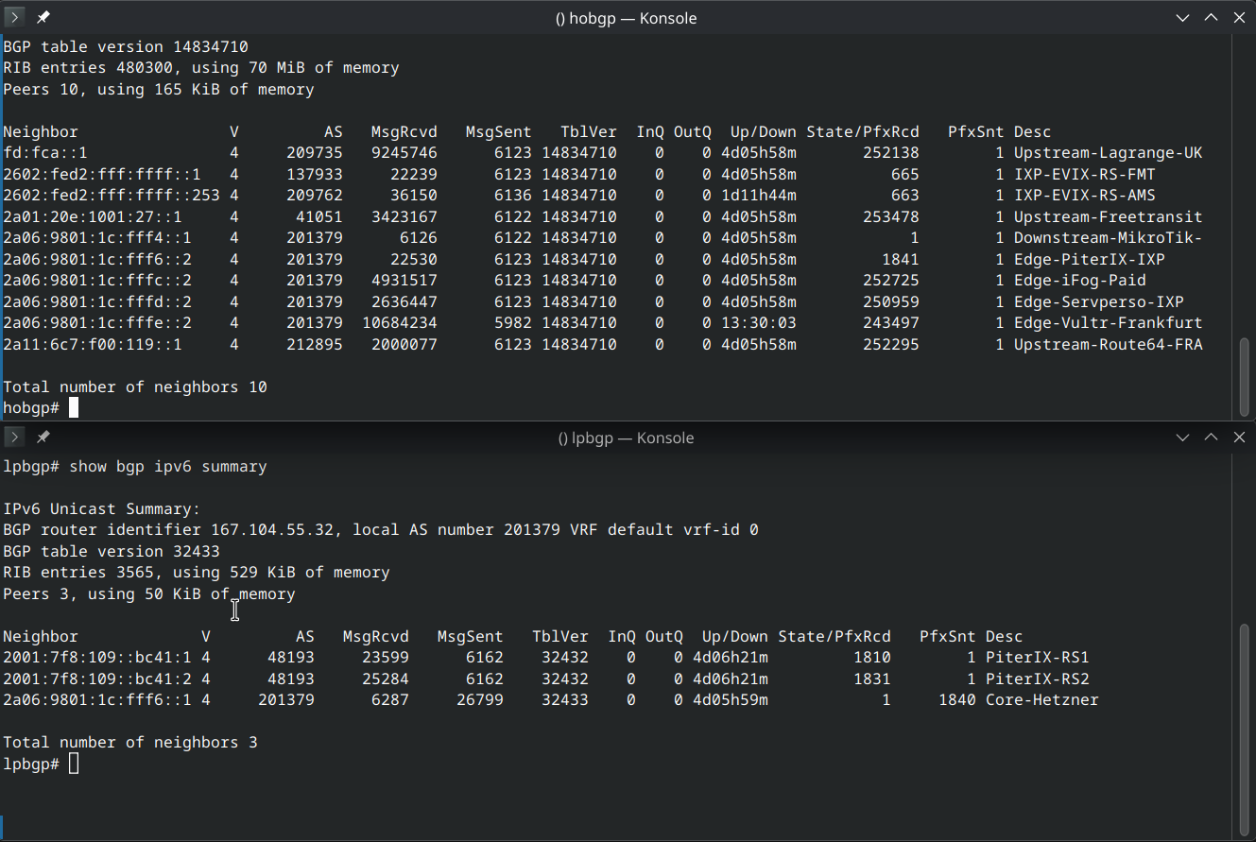Image resolution: width=1256 pixels, height=842 pixels.
Task: Click 'Total number of neighbors 10'
Action: click(135, 387)
